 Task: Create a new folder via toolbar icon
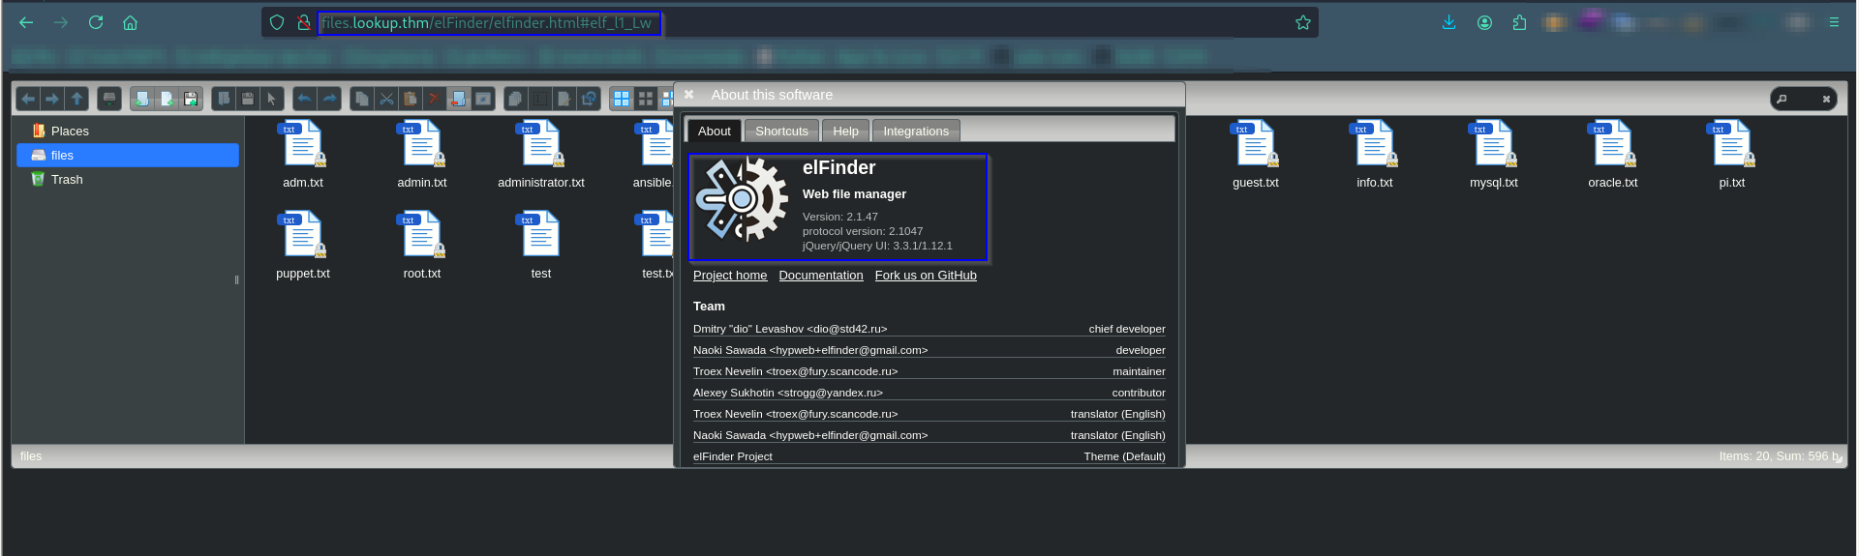pyautogui.click(x=142, y=99)
